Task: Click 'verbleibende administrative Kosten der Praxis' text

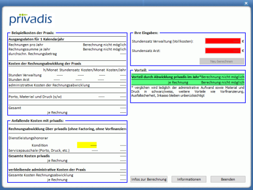Action: point(47,170)
